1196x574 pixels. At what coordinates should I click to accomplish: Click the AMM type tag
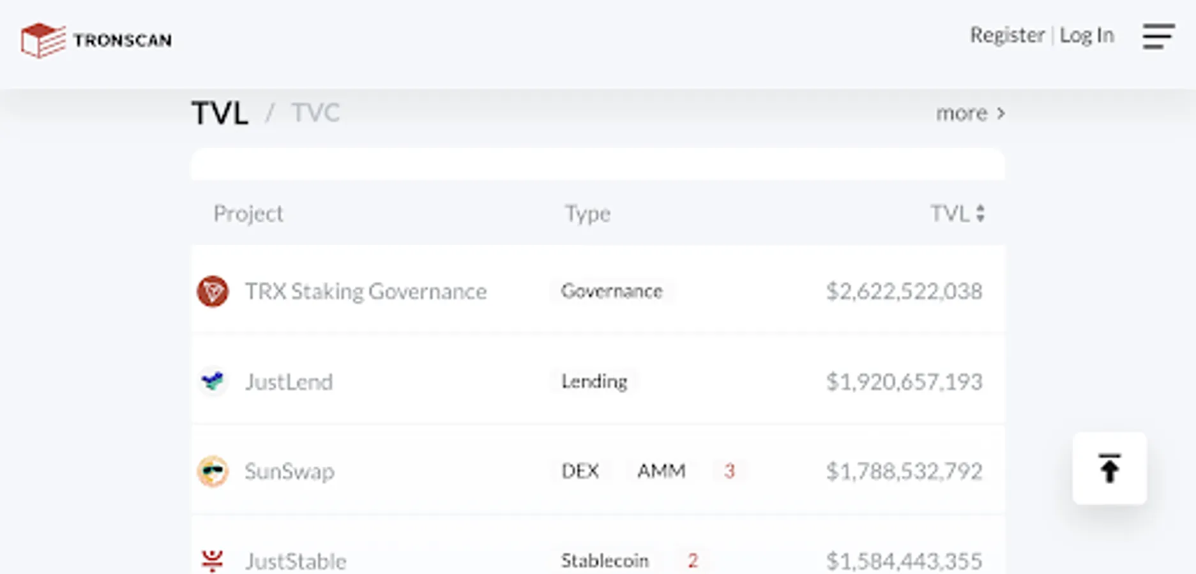[661, 471]
